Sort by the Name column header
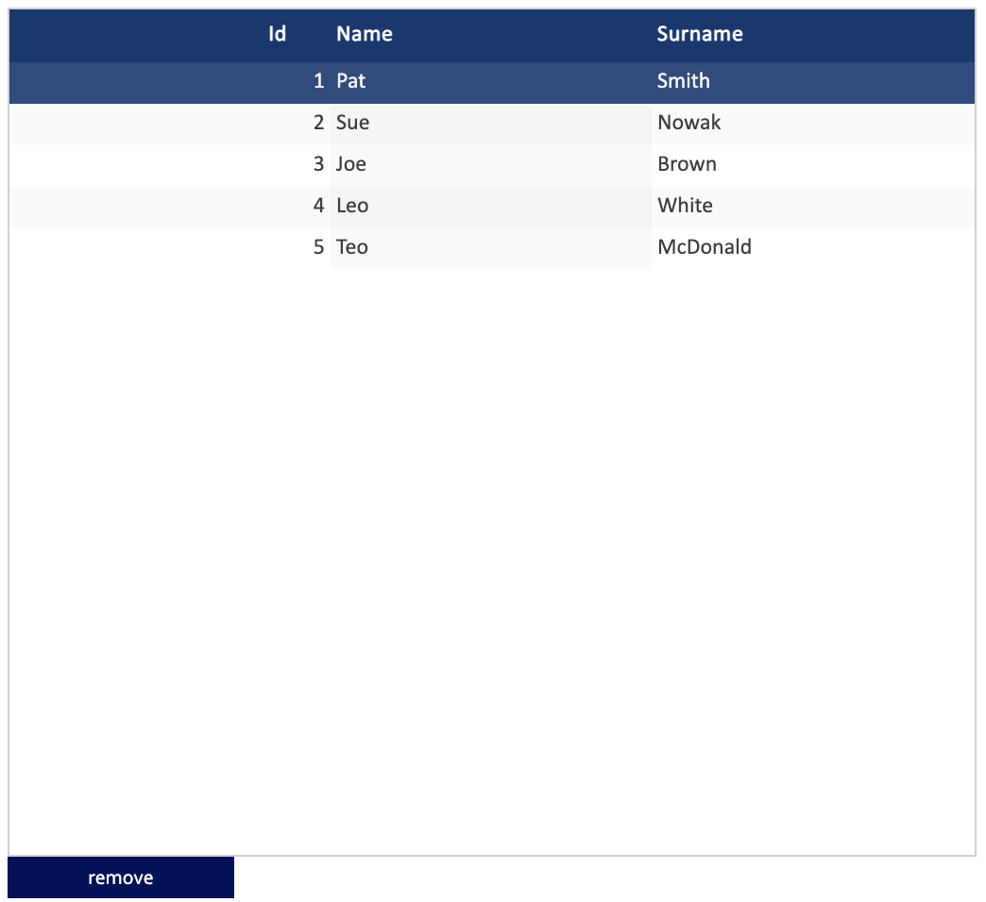Image resolution: width=986 pixels, height=902 pixels. [x=365, y=35]
